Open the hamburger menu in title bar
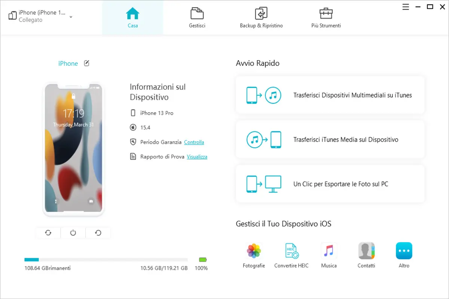The height and width of the screenshot is (299, 449). [406, 7]
